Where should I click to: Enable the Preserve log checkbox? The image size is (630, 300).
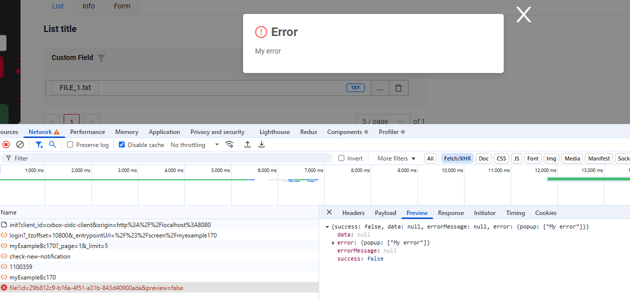point(70,144)
